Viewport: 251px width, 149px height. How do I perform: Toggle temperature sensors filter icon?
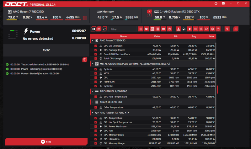coord(178,29)
